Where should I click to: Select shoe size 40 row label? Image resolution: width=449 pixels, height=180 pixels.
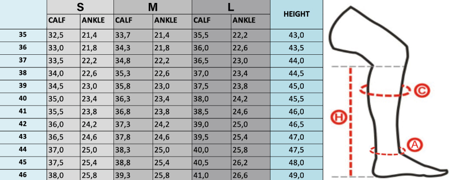pyautogui.click(x=23, y=98)
